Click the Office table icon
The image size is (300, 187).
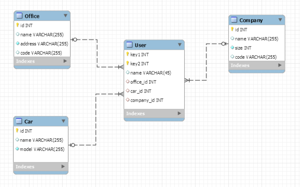click(19, 16)
